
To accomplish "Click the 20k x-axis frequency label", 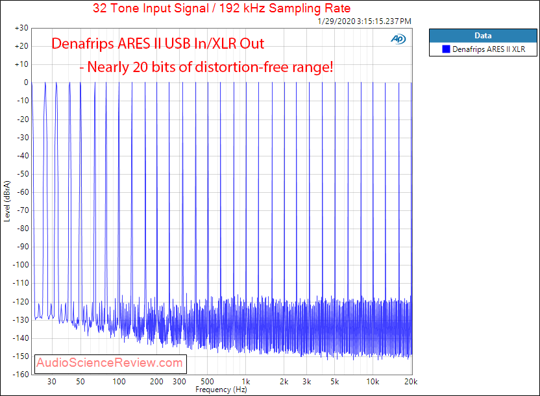I will click(411, 382).
